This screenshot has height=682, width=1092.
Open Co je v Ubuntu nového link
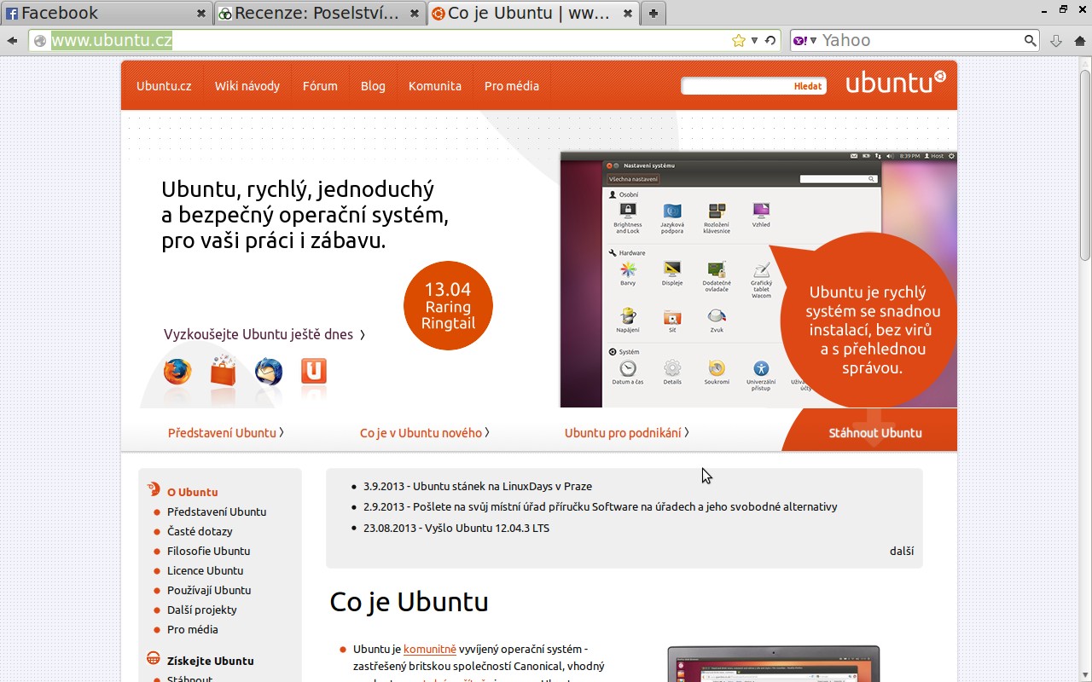425,433
